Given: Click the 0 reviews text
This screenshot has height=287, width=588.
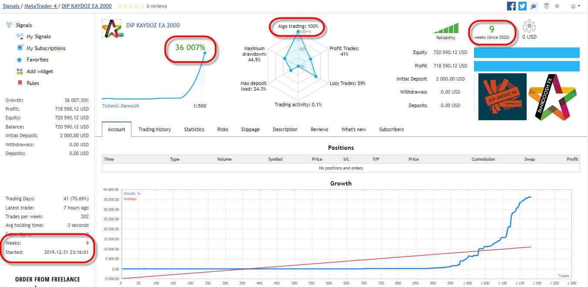Looking at the screenshot, I should 157,7.
